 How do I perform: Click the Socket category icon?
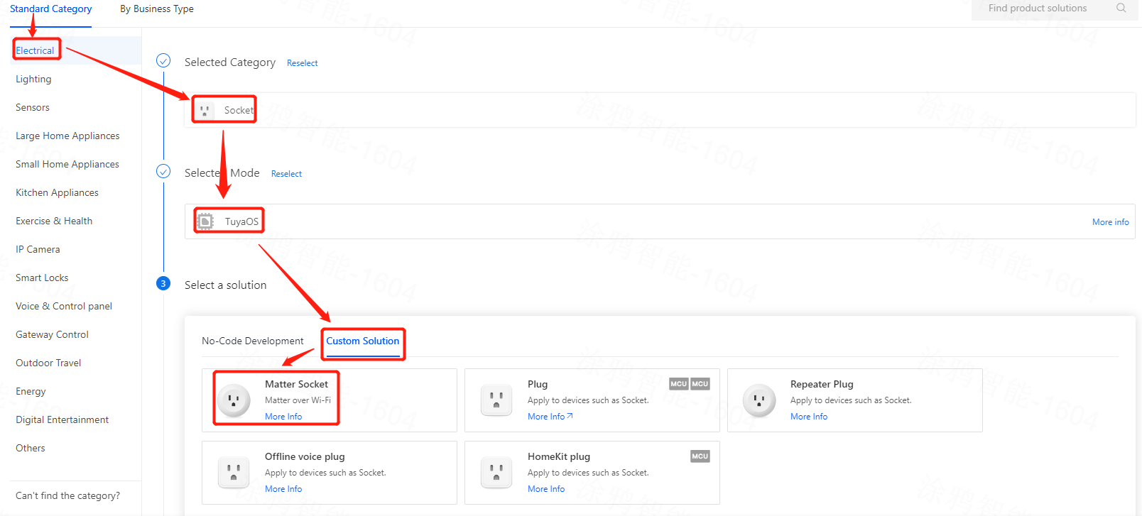[205, 111]
